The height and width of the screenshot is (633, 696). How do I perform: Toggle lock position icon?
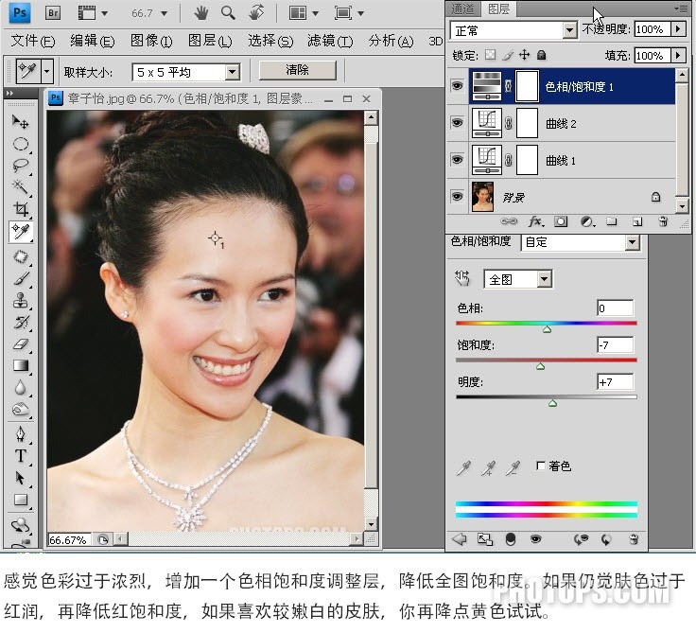pos(525,55)
